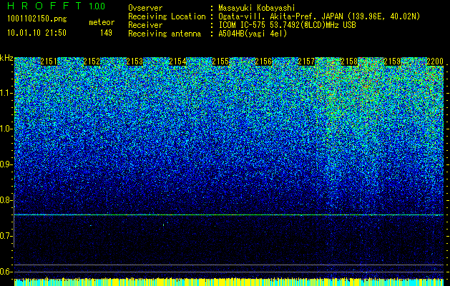Screen dimensions: 450x286
Task: Select the filename 1001102150.png
Action: click(37, 19)
